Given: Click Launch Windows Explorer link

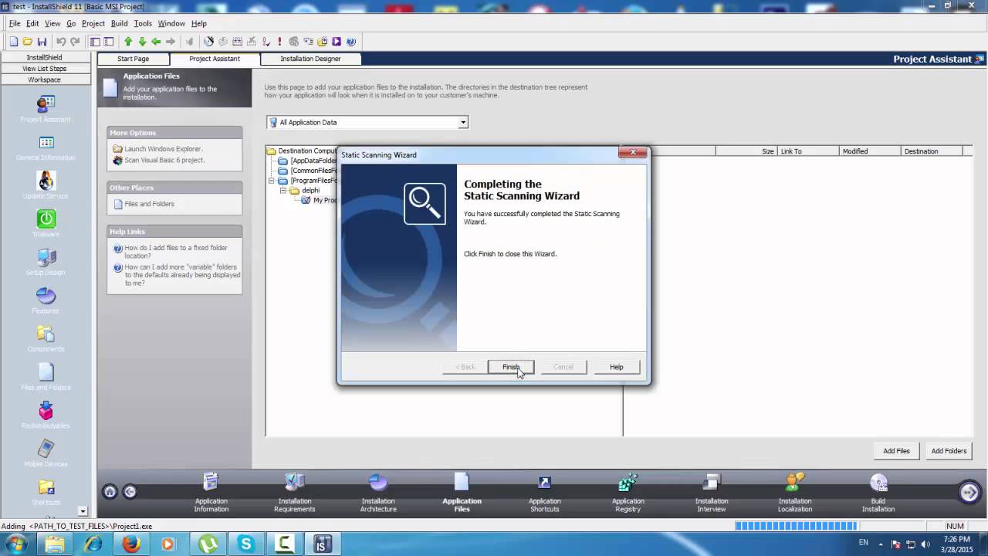Looking at the screenshot, I should (x=164, y=149).
